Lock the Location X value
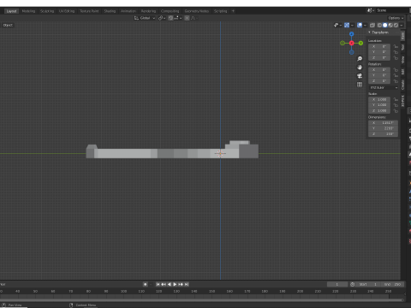Screen dimensions: 411x308 coord(396,46)
